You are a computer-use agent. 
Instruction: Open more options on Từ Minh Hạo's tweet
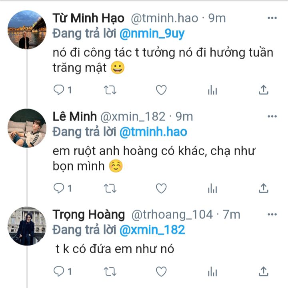pyautogui.click(x=272, y=18)
